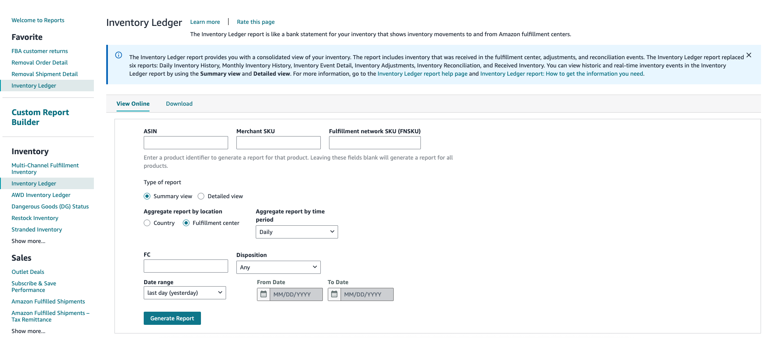The width and height of the screenshot is (782, 338).
Task: Open Amazon Fulfilled Shipments report
Action: [x=48, y=301]
